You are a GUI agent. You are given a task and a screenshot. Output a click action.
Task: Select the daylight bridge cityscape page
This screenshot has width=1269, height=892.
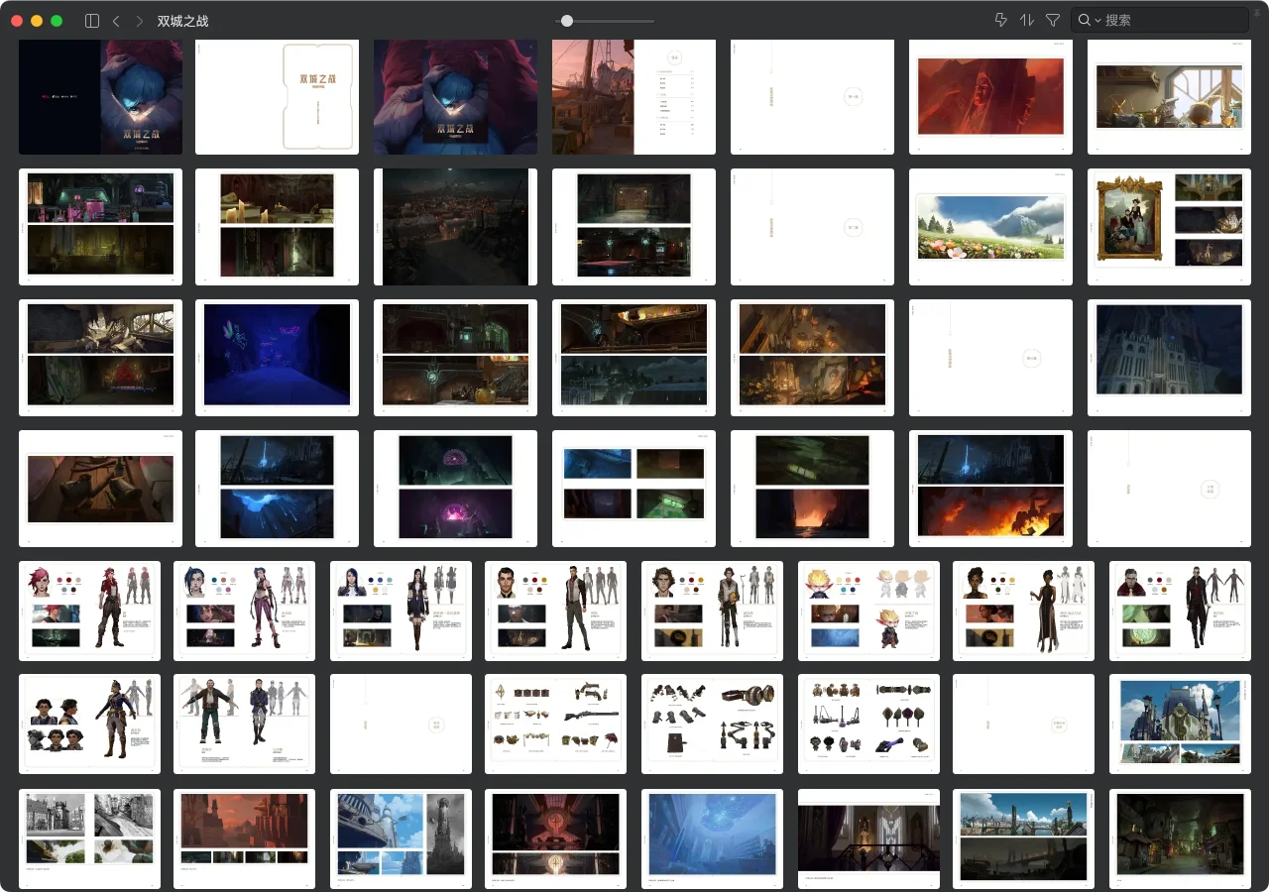(x=1023, y=838)
